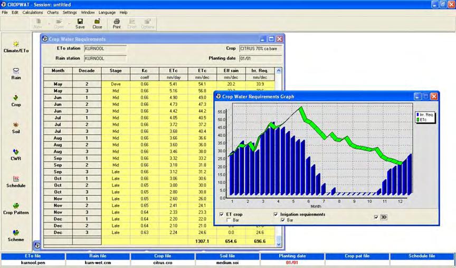Click Crop Water Requirements Graph window icon
The image size is (456, 268).
[x=218, y=96]
